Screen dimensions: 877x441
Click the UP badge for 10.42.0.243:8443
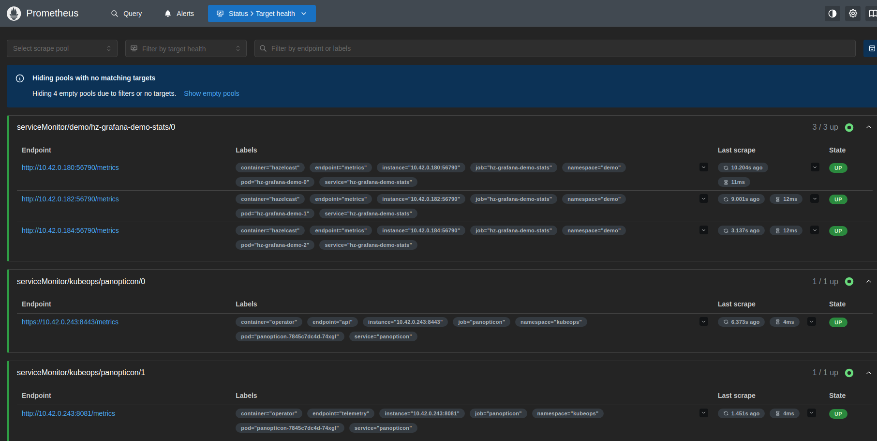tap(838, 322)
